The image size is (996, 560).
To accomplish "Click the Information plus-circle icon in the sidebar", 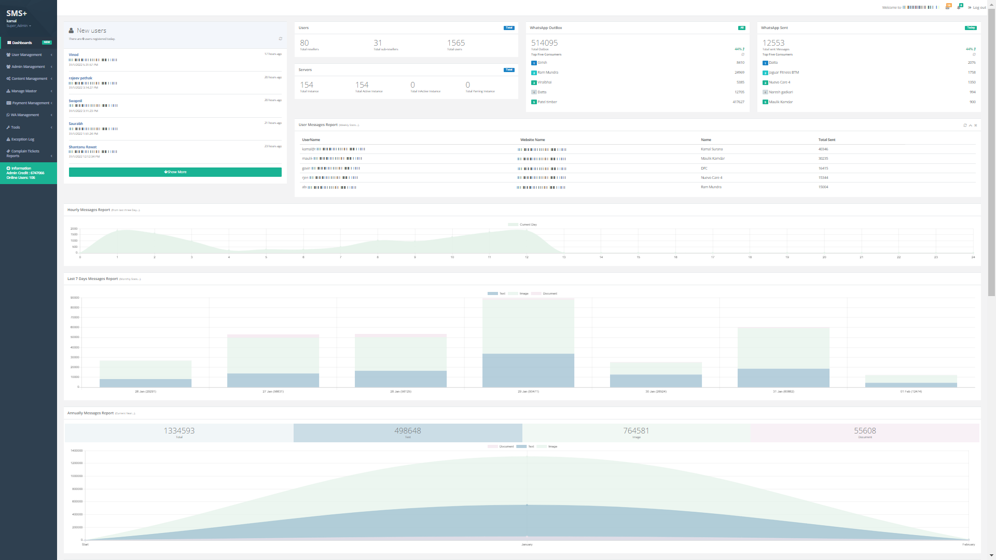I will coord(8,169).
